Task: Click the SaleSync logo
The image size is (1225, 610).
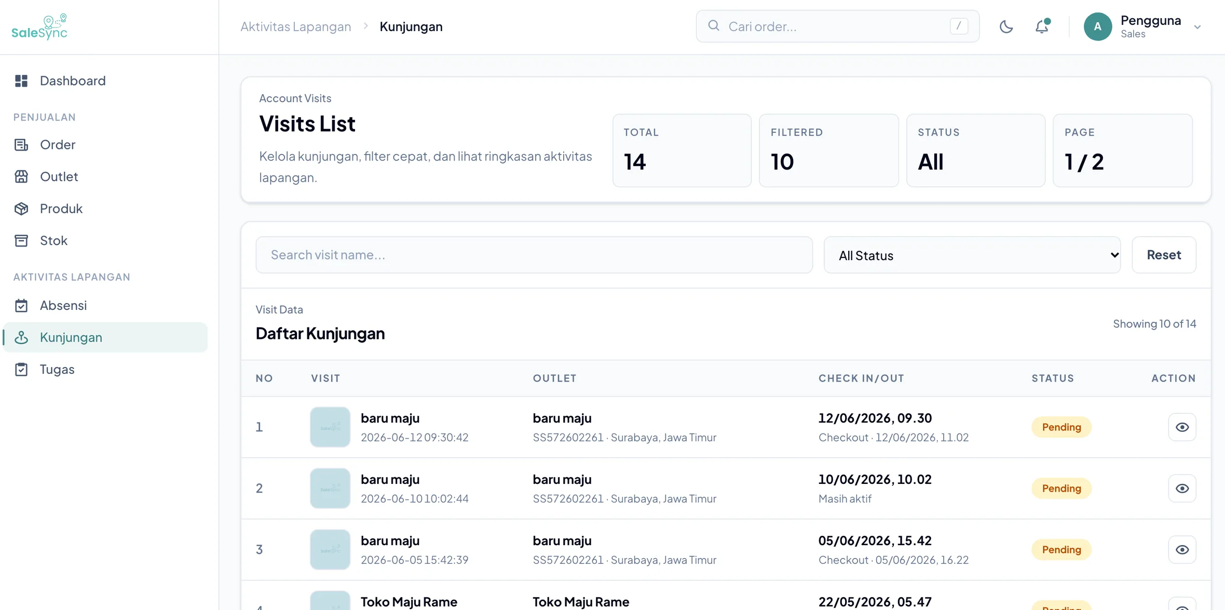Action: pos(39,27)
